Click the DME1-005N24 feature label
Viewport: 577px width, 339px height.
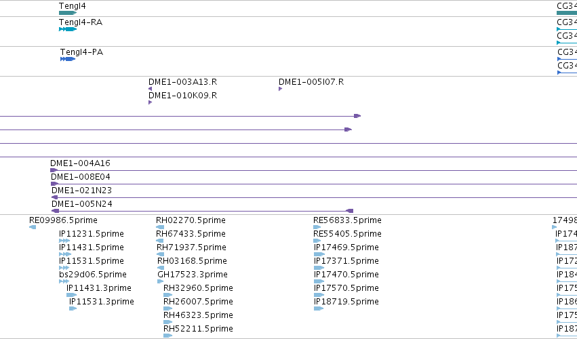click(x=81, y=204)
